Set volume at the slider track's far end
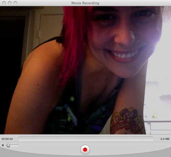 point(18,145)
